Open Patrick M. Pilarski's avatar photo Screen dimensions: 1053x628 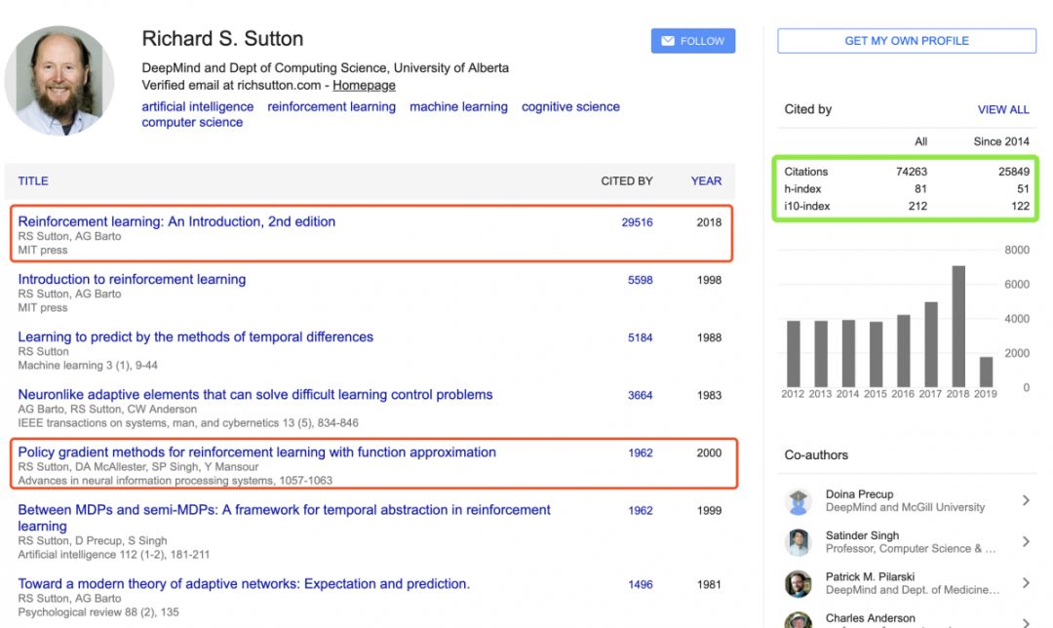pos(799,583)
